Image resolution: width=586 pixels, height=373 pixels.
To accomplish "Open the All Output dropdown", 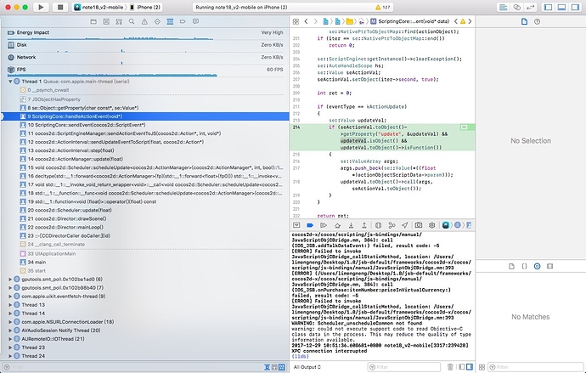I will [x=307, y=367].
